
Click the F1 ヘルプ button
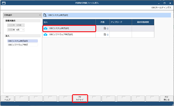(x=8, y=98)
